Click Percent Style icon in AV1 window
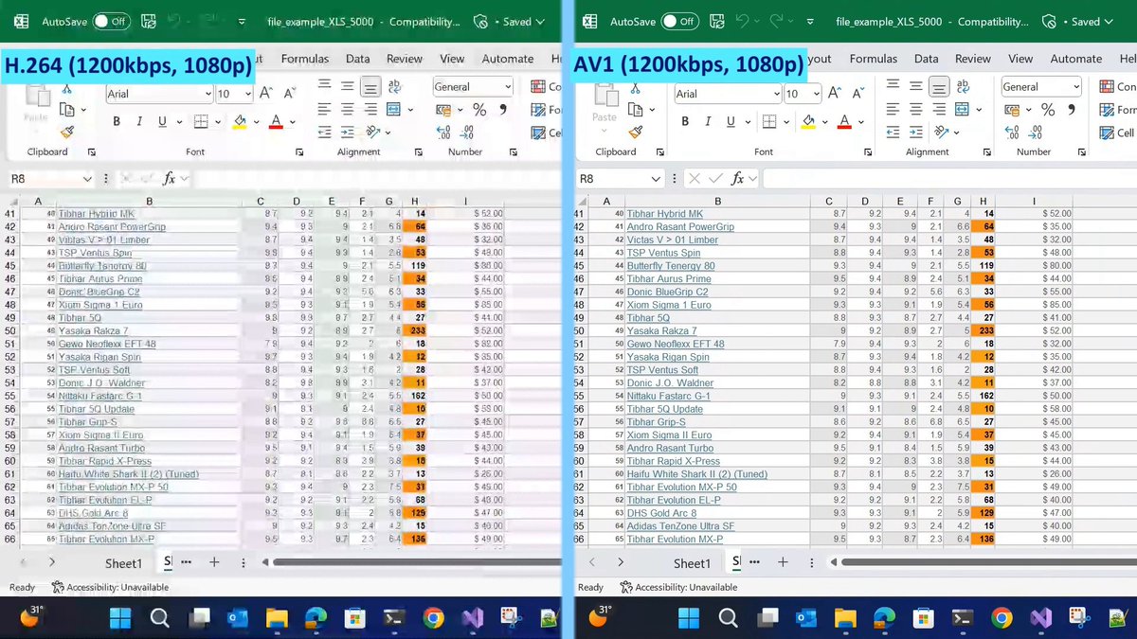This screenshot has height=639, width=1137. [1048, 110]
